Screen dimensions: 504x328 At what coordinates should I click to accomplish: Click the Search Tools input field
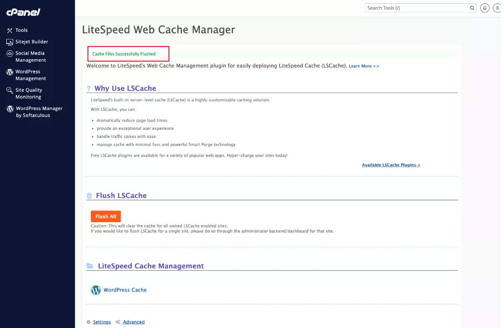[x=413, y=8]
